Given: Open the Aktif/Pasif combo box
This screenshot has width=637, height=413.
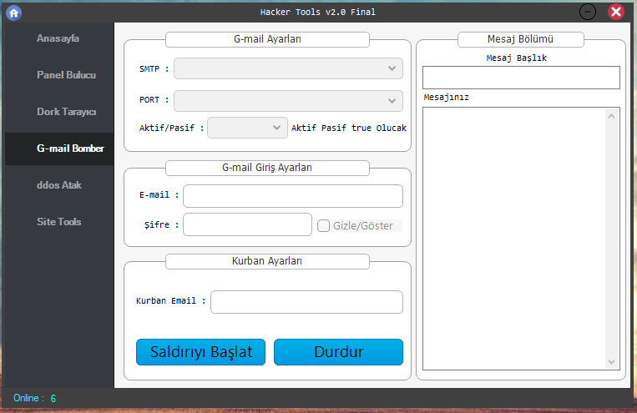Looking at the screenshot, I should coord(247,128).
